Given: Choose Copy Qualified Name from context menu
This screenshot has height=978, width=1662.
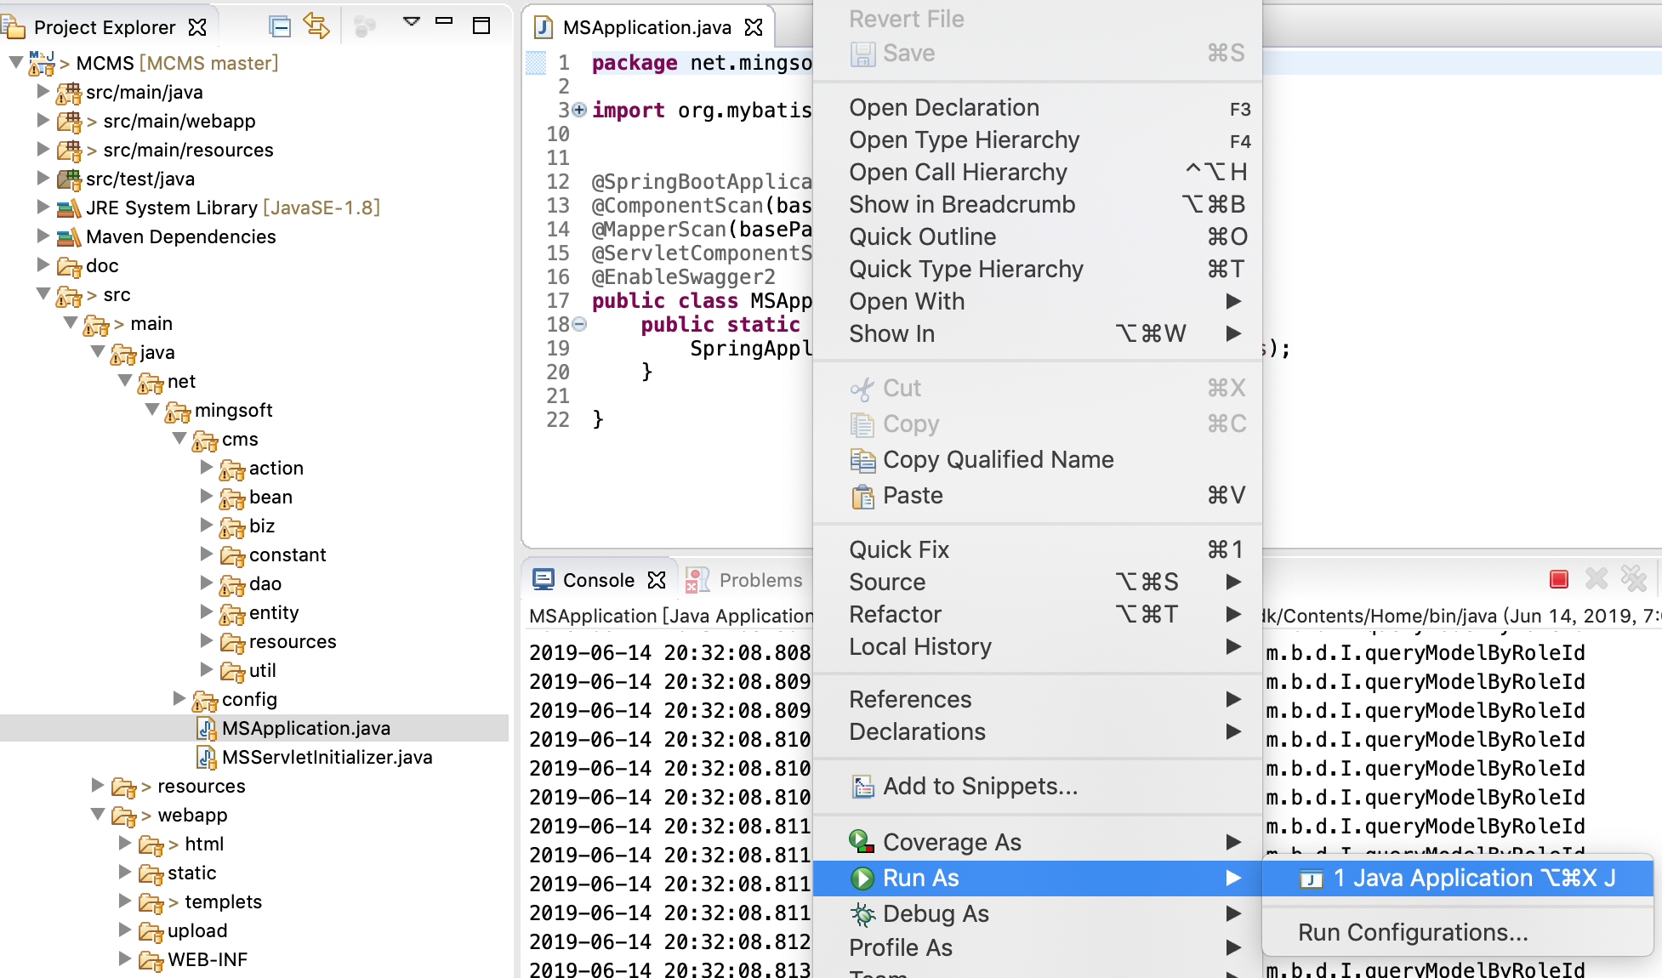Looking at the screenshot, I should (x=998, y=459).
